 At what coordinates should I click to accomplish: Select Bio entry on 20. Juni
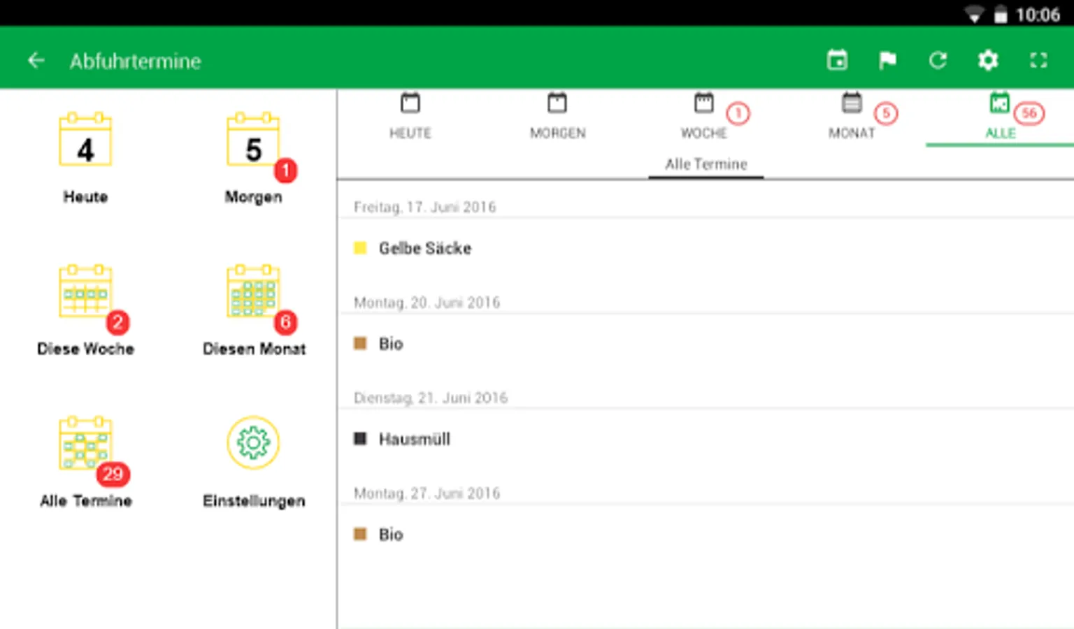pyautogui.click(x=706, y=344)
